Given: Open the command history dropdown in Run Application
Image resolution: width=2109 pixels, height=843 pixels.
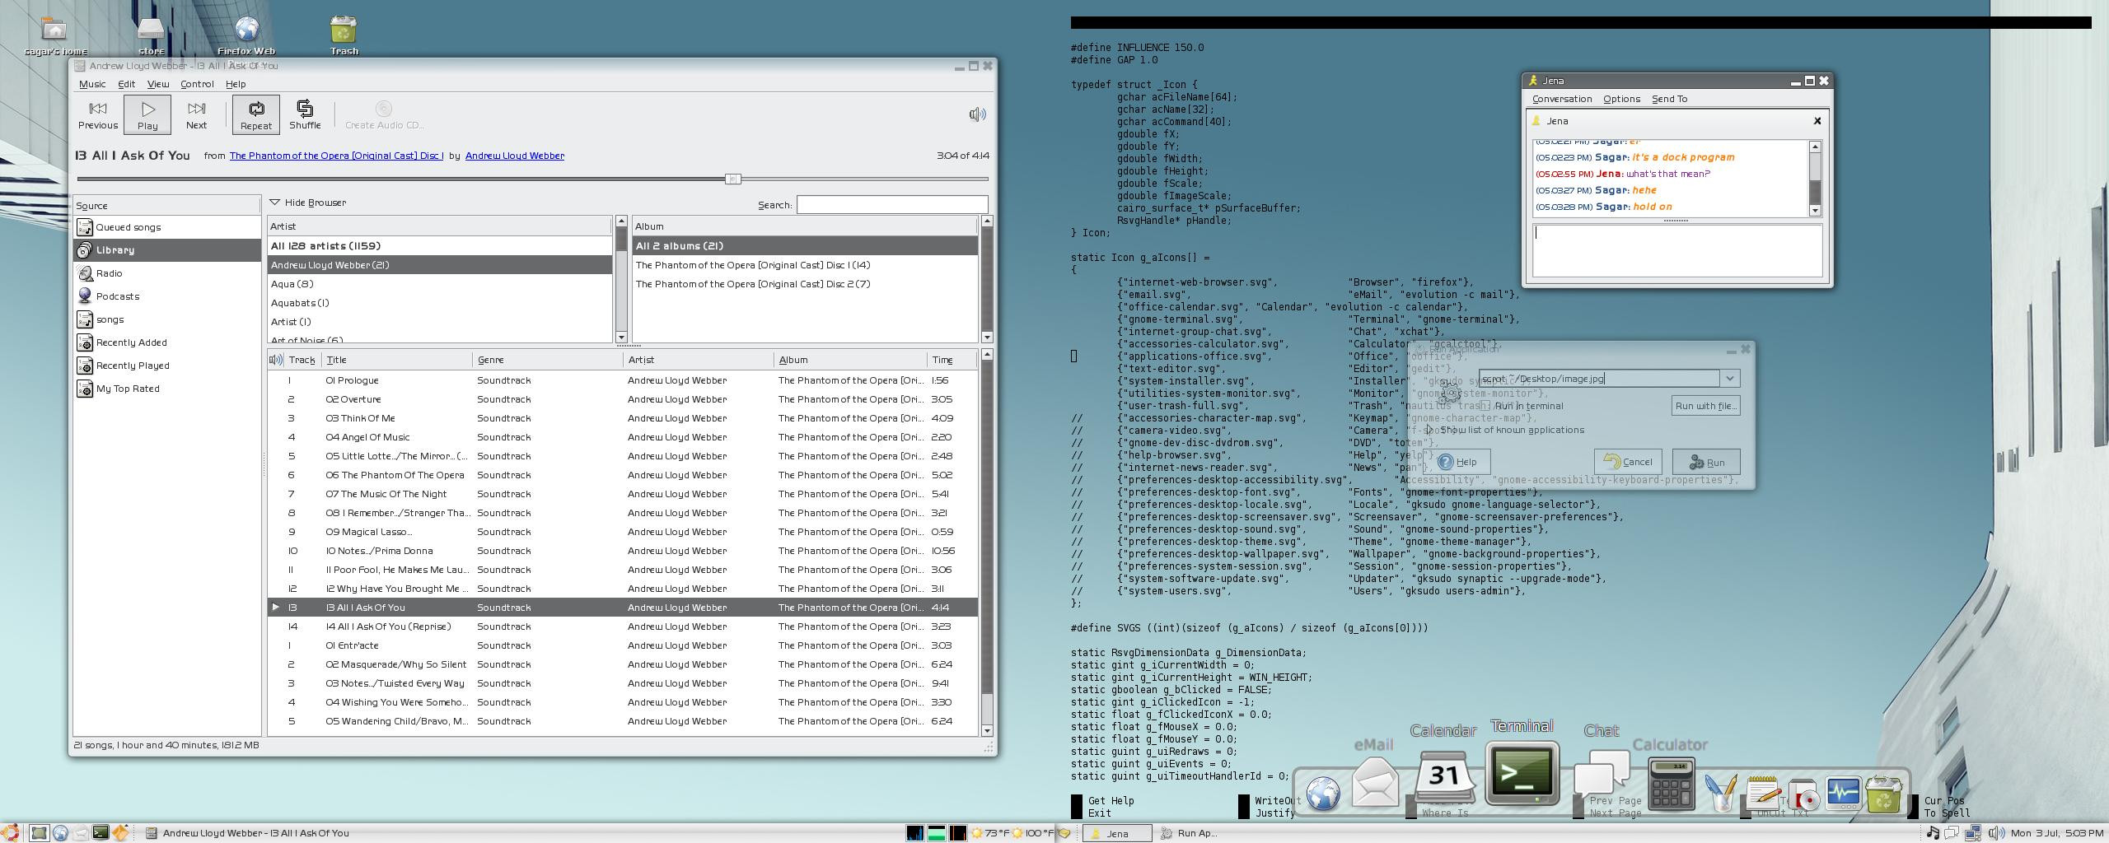Looking at the screenshot, I should pyautogui.click(x=1730, y=379).
